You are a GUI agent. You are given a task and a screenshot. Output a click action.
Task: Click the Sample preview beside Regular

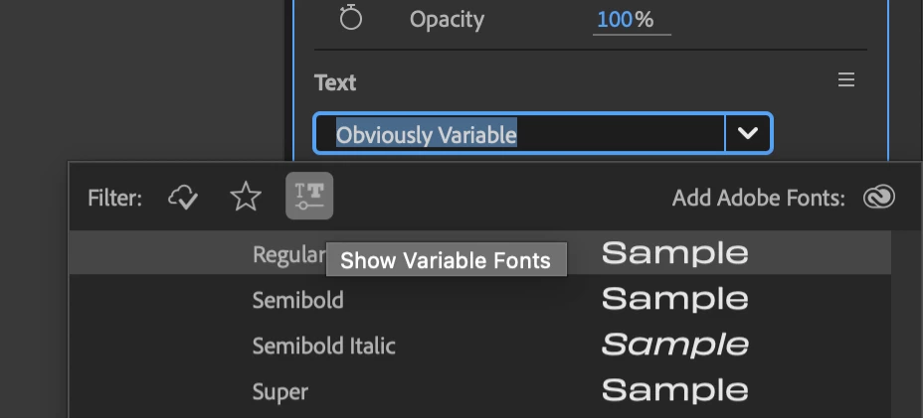click(x=674, y=253)
